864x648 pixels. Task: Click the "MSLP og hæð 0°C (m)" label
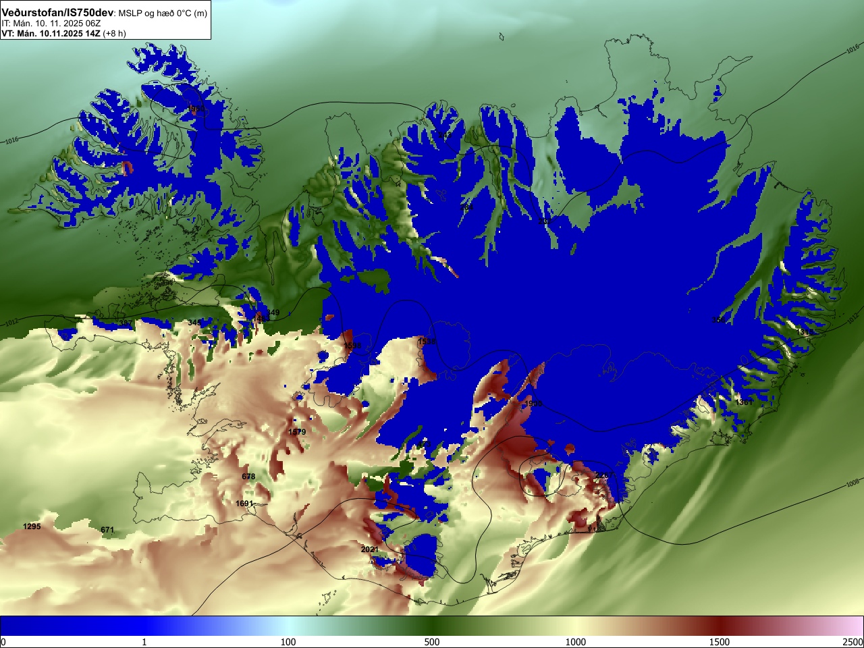[x=163, y=13]
